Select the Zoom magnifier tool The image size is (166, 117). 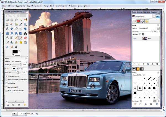coord(25,24)
